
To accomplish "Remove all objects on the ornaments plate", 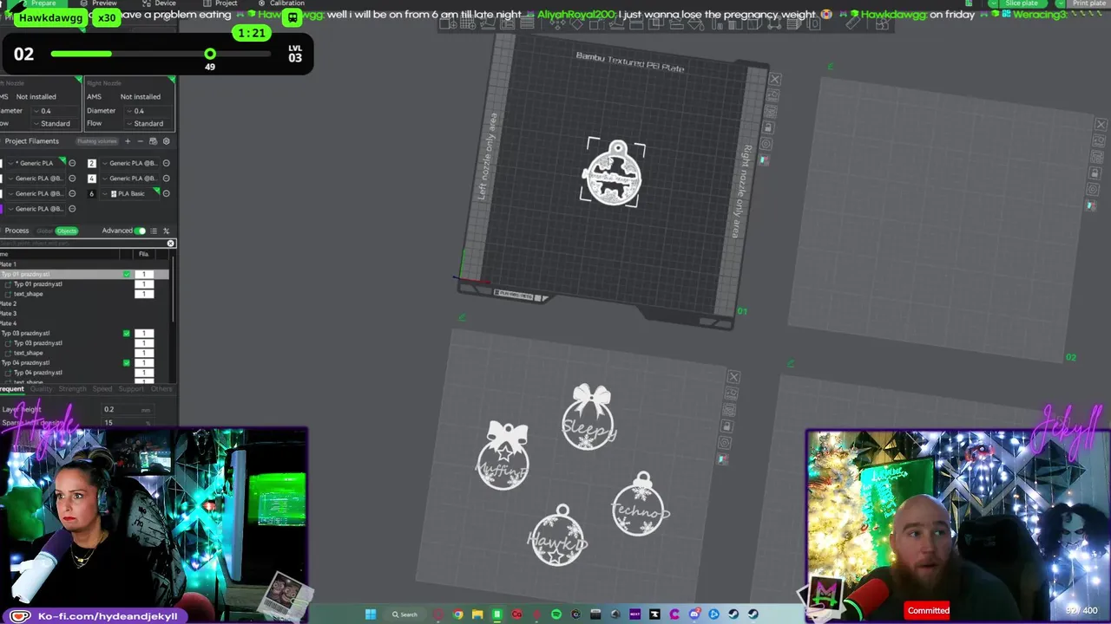I will [x=733, y=377].
